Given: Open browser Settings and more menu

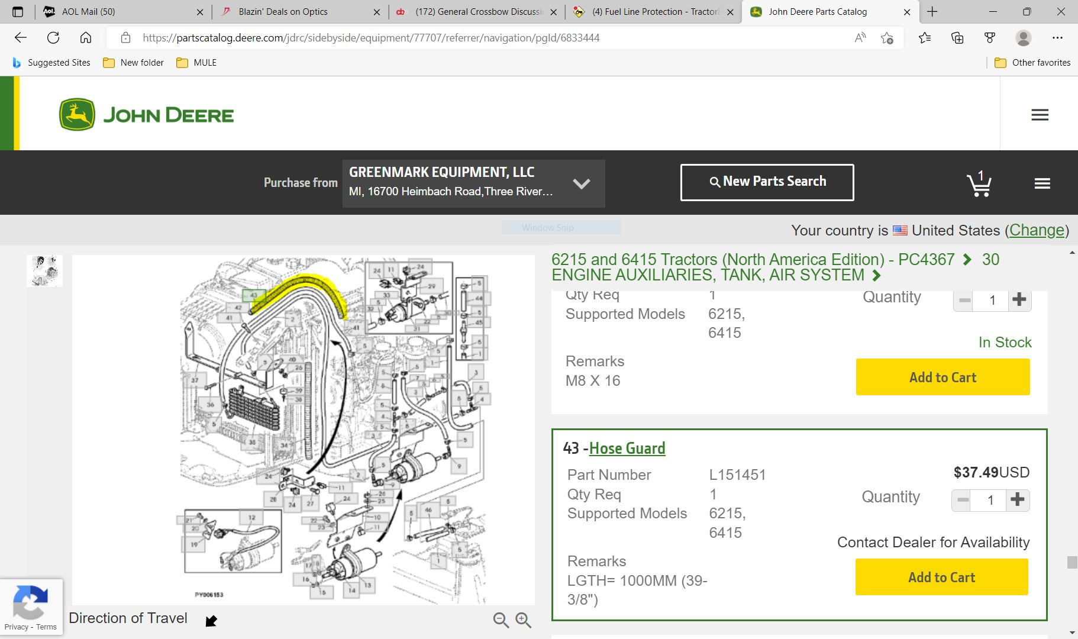Looking at the screenshot, I should pos(1057,38).
